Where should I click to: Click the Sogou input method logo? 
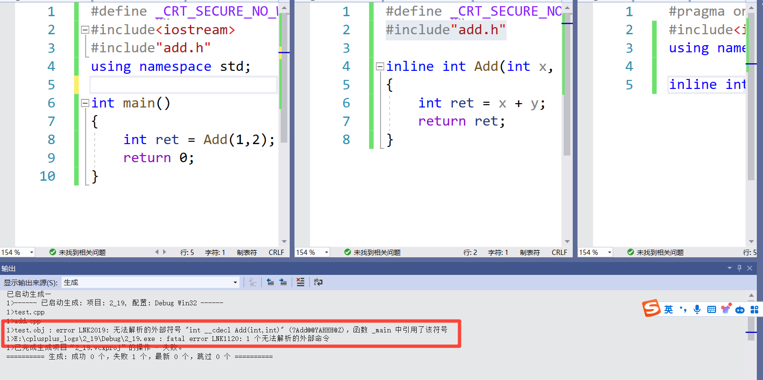coord(651,309)
